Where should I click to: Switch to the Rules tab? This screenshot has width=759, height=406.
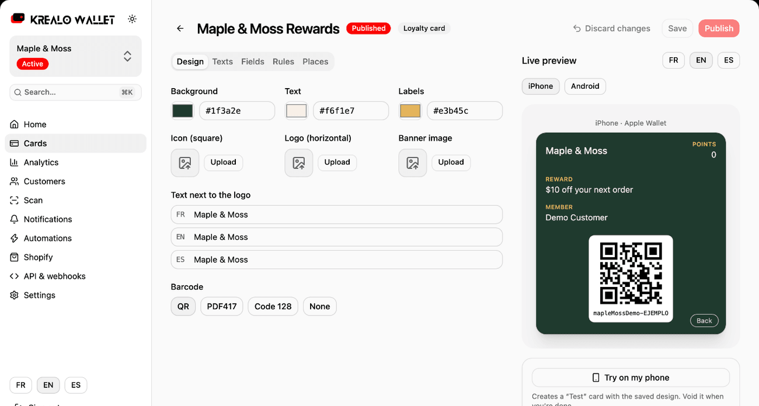pos(283,61)
